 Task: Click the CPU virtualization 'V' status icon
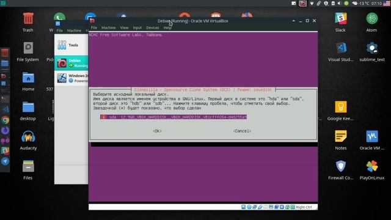click(282, 207)
